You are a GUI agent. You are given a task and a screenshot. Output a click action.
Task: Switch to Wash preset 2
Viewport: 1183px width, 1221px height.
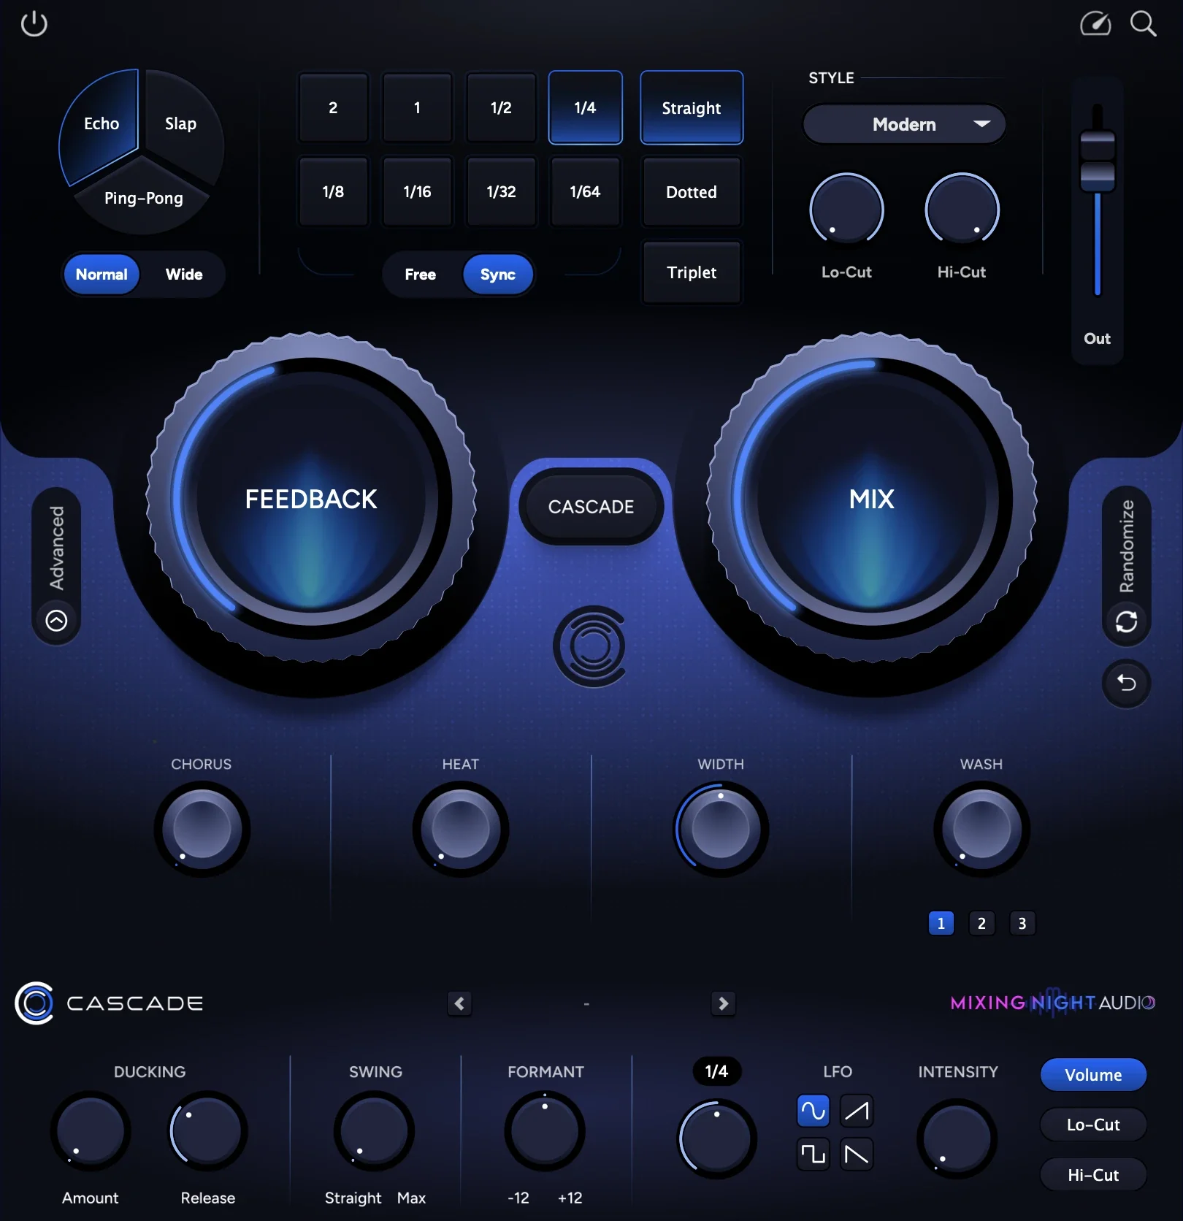pyautogui.click(x=981, y=924)
